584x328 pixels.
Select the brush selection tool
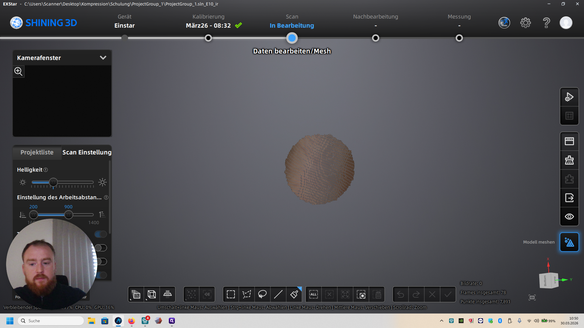tap(294, 294)
